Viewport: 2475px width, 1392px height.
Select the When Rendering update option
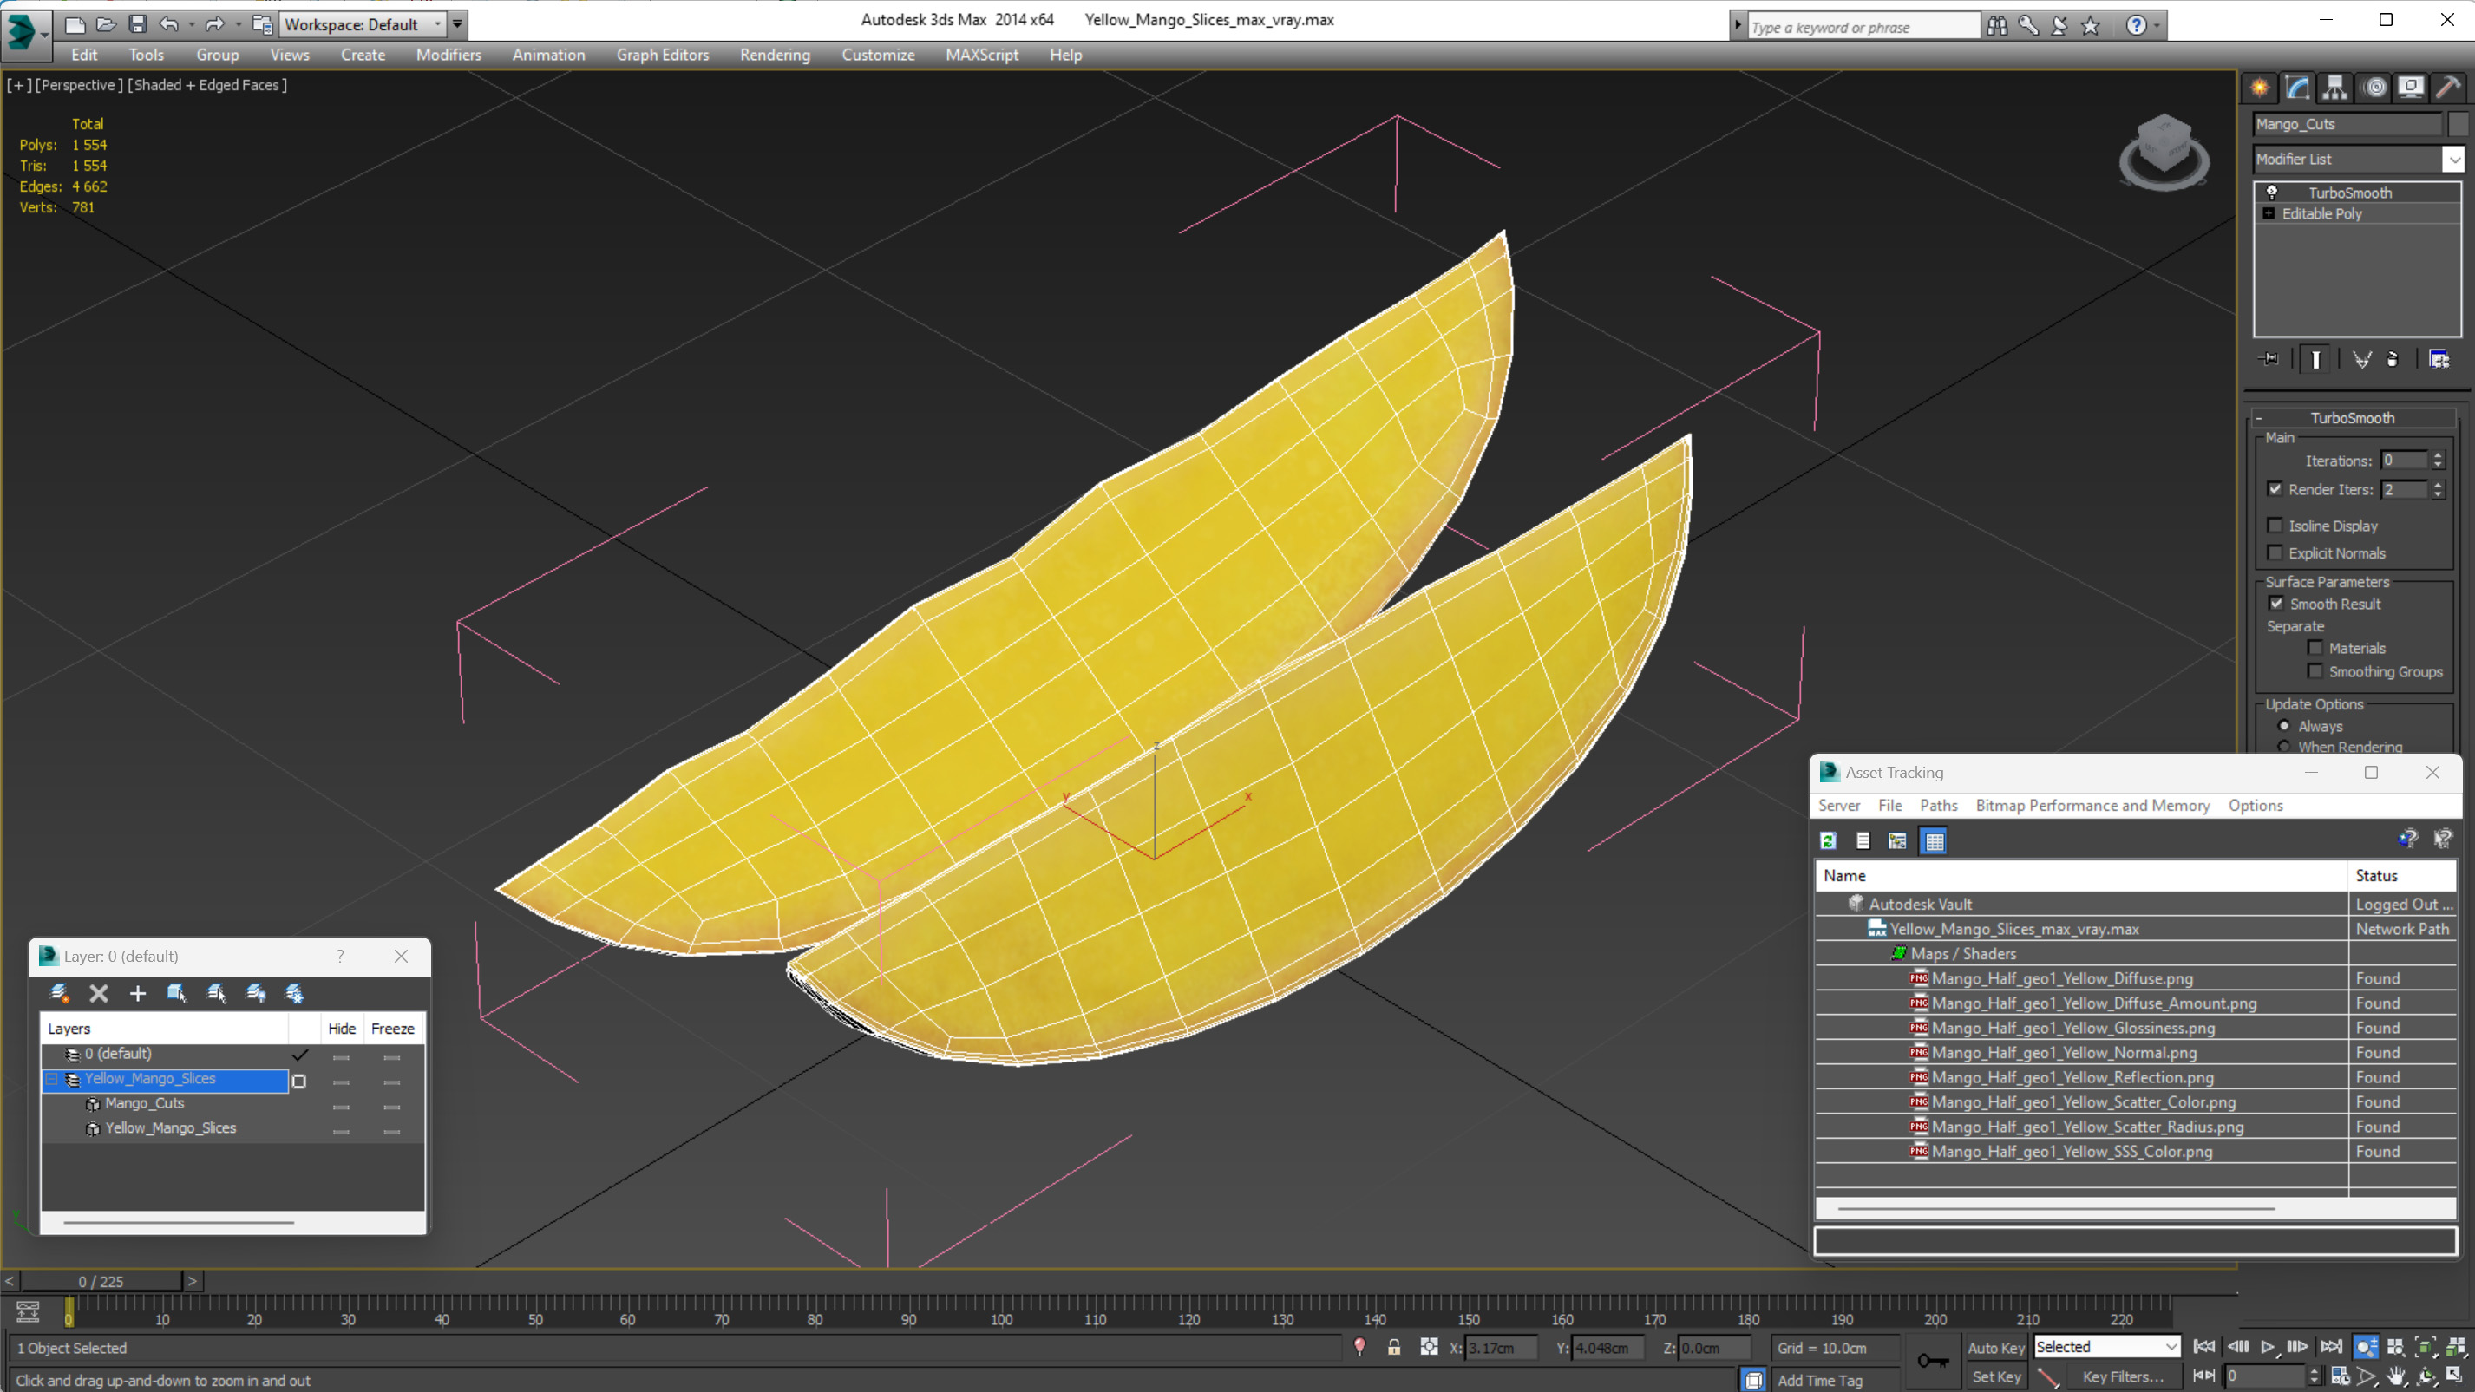[x=2284, y=747]
